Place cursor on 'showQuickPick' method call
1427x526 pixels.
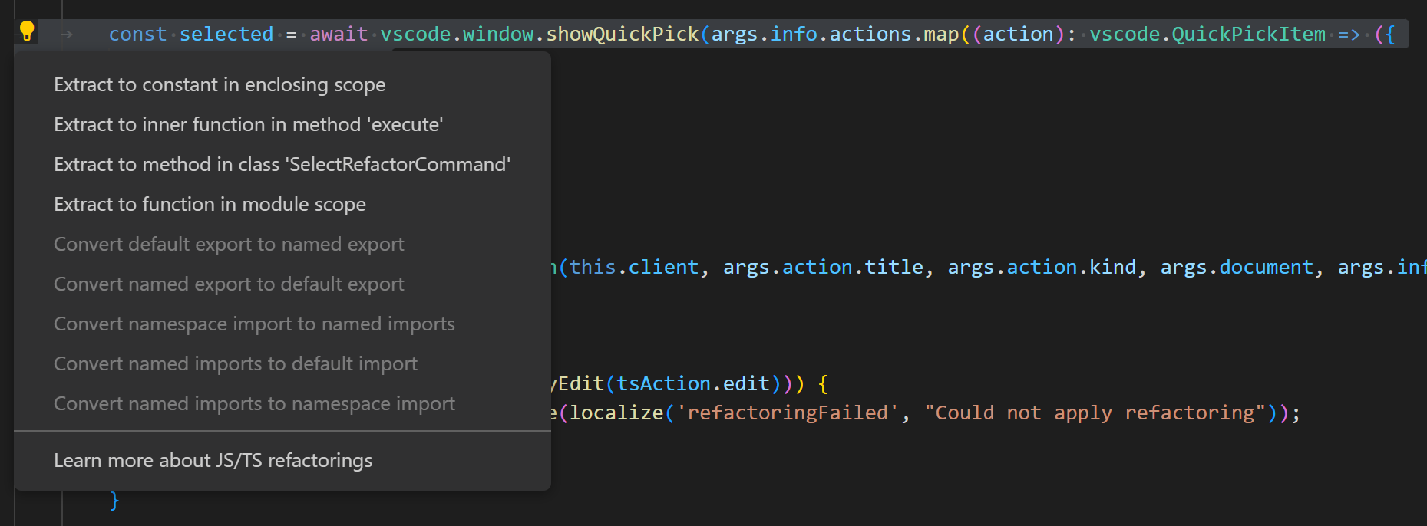[x=622, y=35]
